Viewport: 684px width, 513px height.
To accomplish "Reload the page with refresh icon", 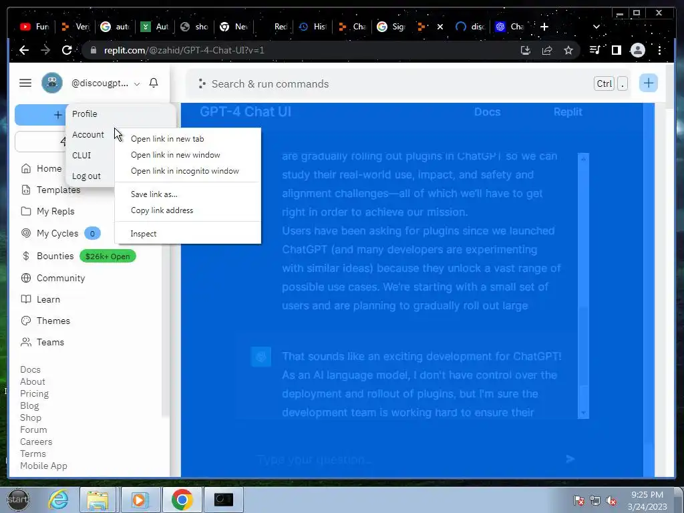I will pyautogui.click(x=67, y=50).
